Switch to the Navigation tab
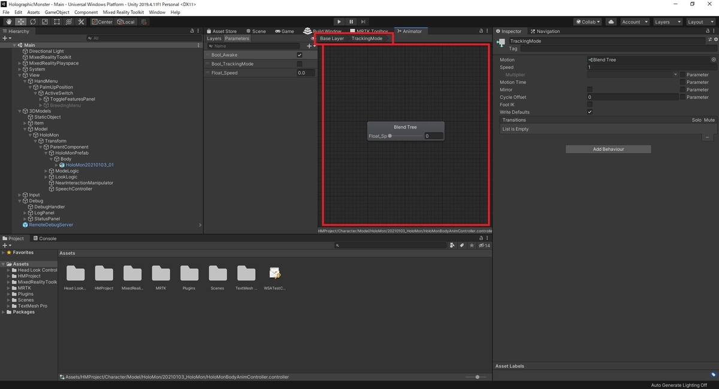 pyautogui.click(x=545, y=31)
